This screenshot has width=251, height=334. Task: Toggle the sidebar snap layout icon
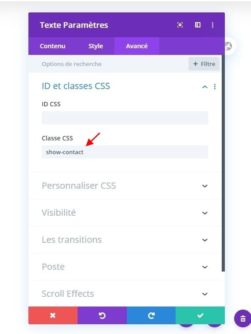click(198, 25)
